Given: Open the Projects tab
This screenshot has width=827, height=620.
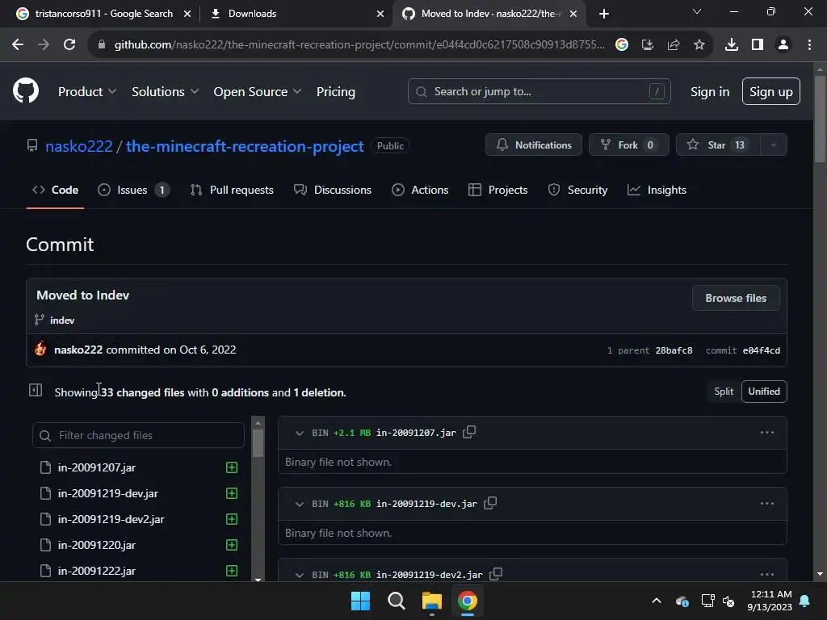Looking at the screenshot, I should click(x=497, y=190).
